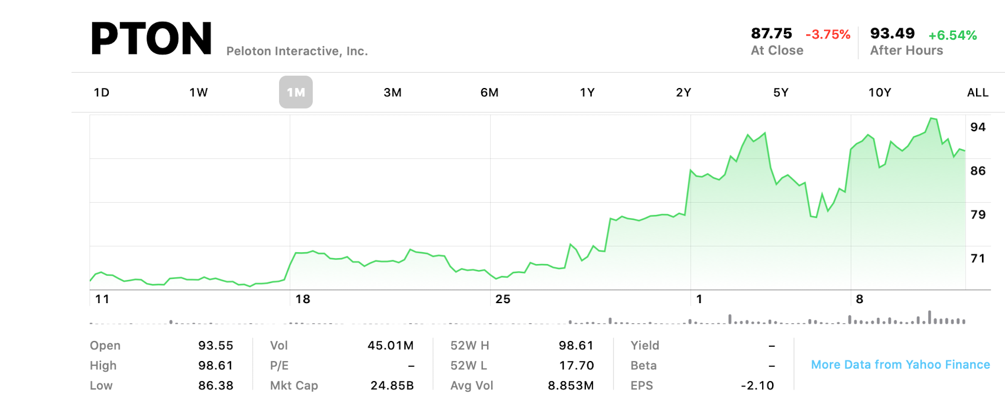View the 1Y price history

pyautogui.click(x=586, y=92)
